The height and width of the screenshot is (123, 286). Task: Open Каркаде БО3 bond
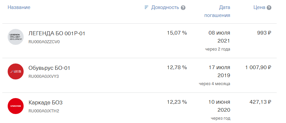tap(45, 103)
